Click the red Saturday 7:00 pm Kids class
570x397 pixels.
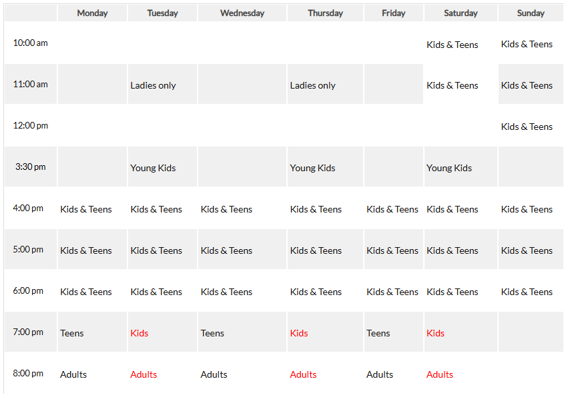435,333
